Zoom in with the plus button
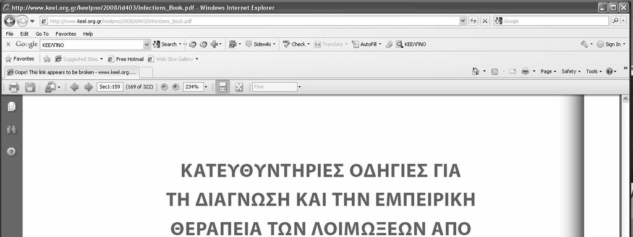 [x=175, y=87]
